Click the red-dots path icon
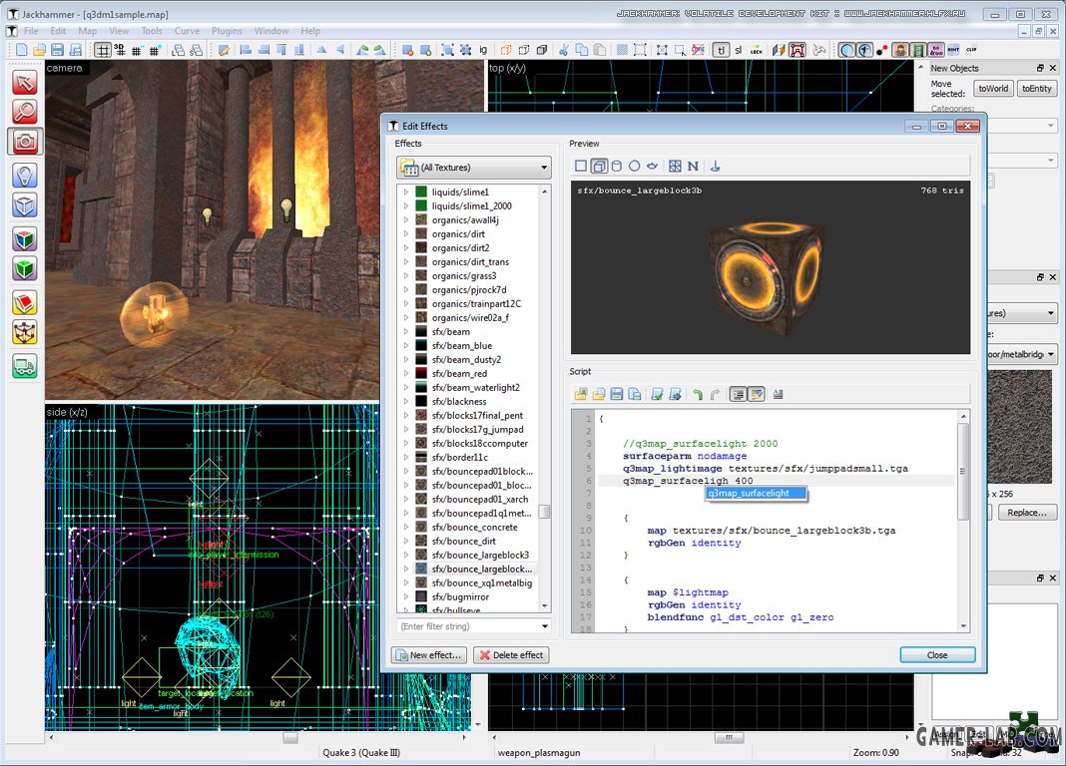The image size is (1066, 766). tap(881, 50)
